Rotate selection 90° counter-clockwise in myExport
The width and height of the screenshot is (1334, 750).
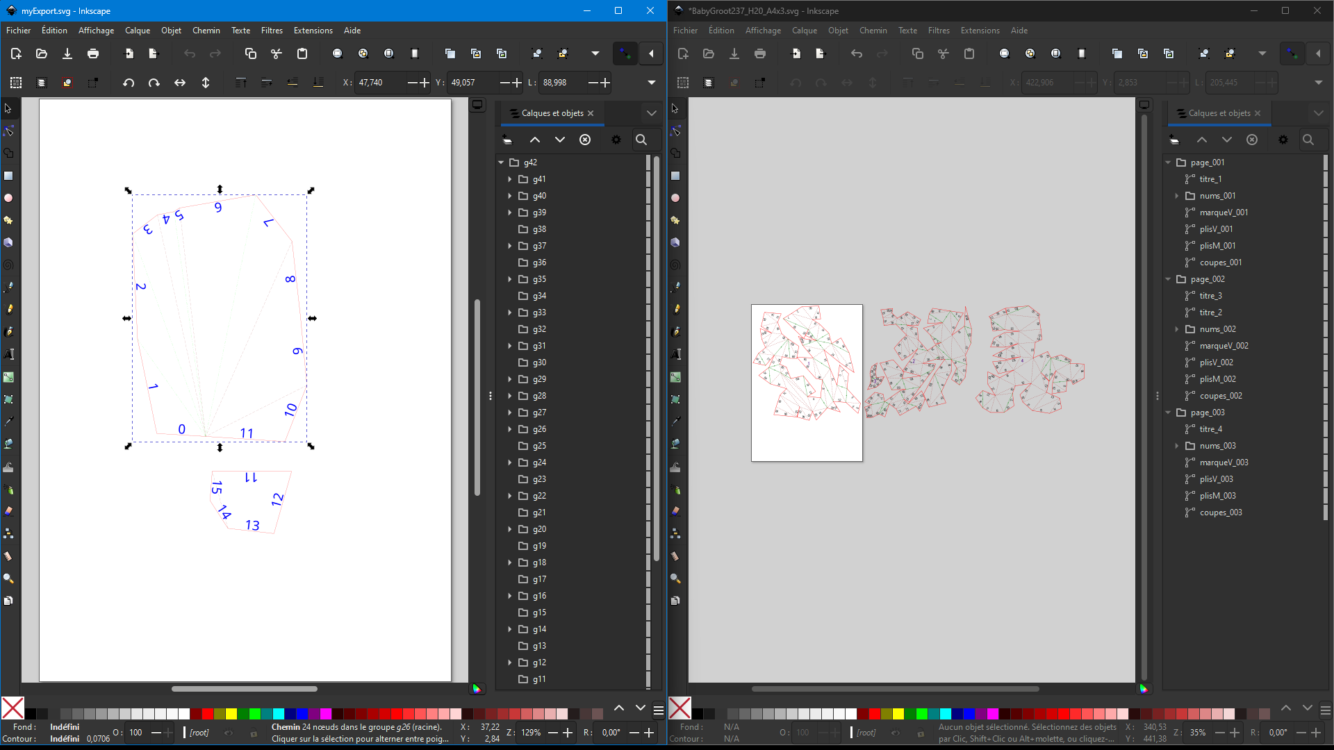(x=129, y=83)
